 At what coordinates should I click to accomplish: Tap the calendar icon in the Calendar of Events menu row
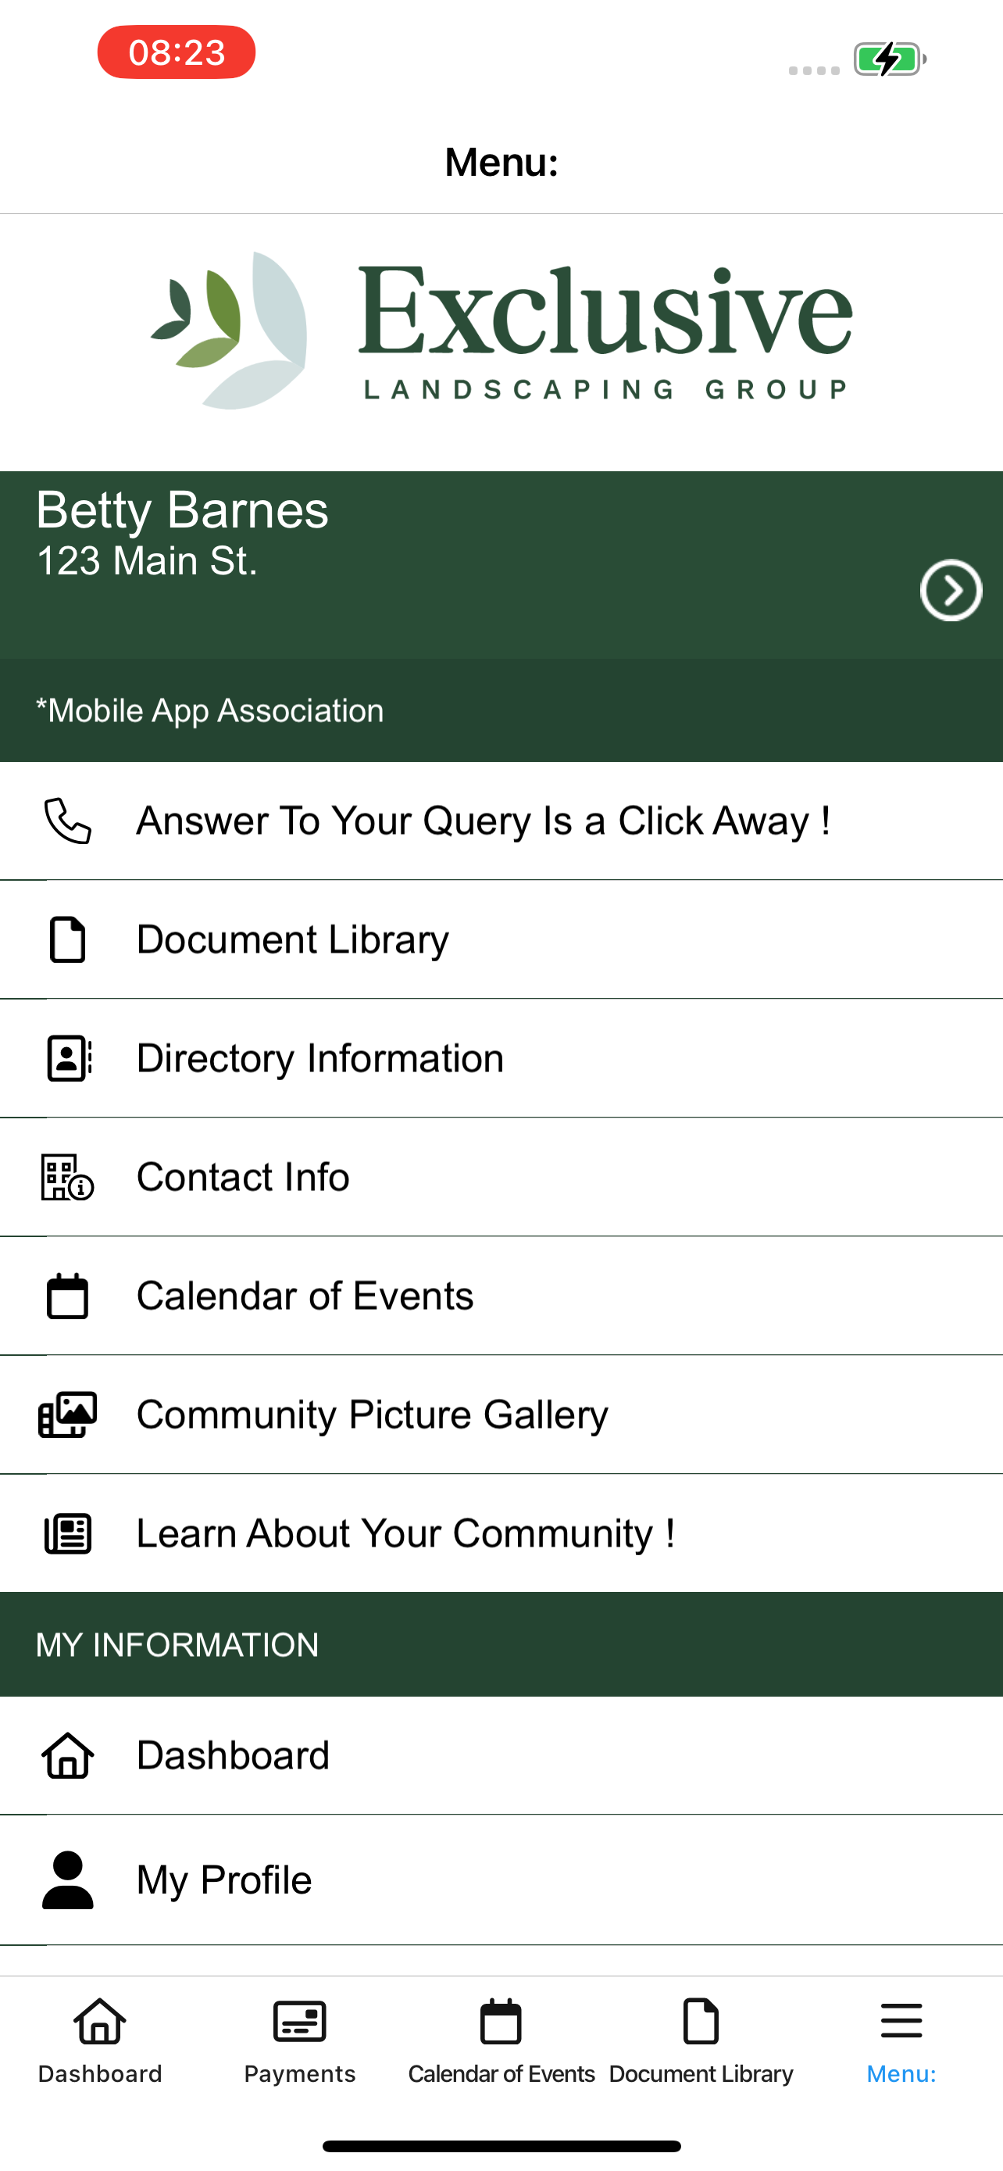67,1297
